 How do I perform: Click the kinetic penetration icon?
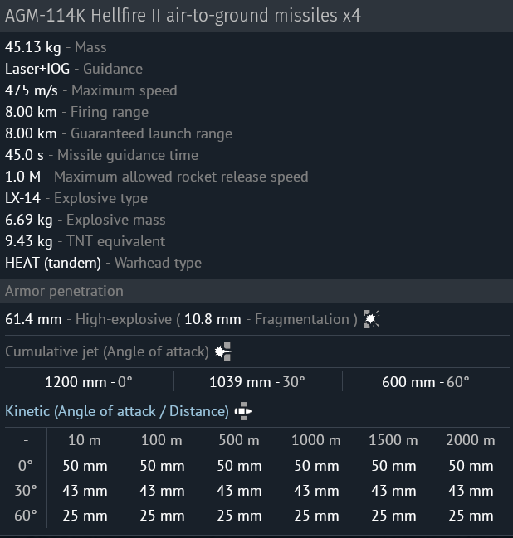[x=243, y=411]
